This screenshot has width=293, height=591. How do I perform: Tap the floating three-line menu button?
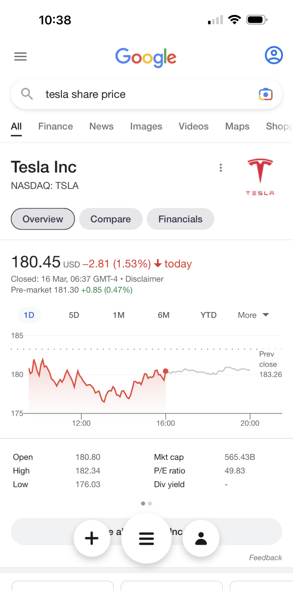coord(146,538)
